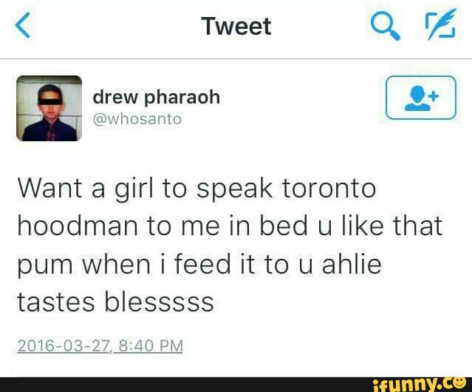Click the word toronto in the tweet
Viewport: 472px width, 392px height.
(x=329, y=189)
